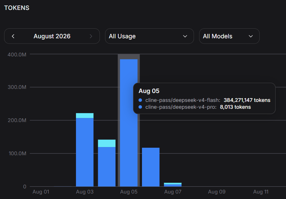This screenshot has width=286, height=199.
Task: Click the All Models chevron arrow
Action: [x=251, y=36]
